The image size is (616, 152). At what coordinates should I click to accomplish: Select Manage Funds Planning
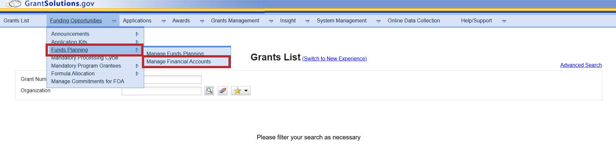pyautogui.click(x=175, y=53)
